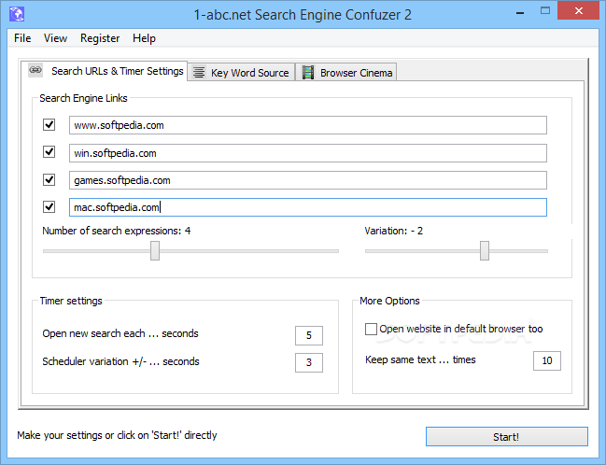Click 'Scheduler variation +/- … seconds' label

[120, 361]
